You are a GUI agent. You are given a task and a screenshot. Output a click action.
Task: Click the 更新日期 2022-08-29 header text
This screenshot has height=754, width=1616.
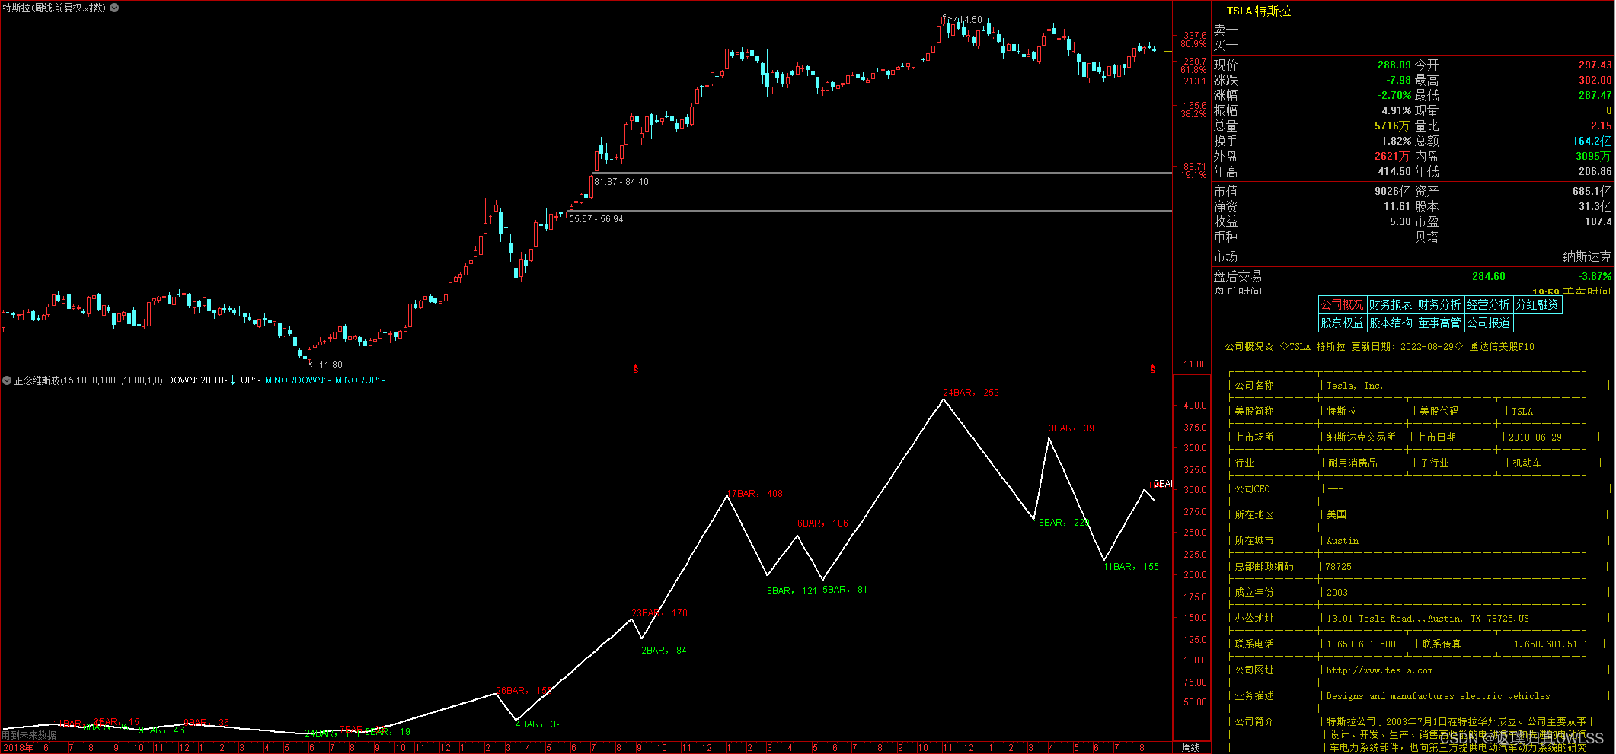(1407, 347)
